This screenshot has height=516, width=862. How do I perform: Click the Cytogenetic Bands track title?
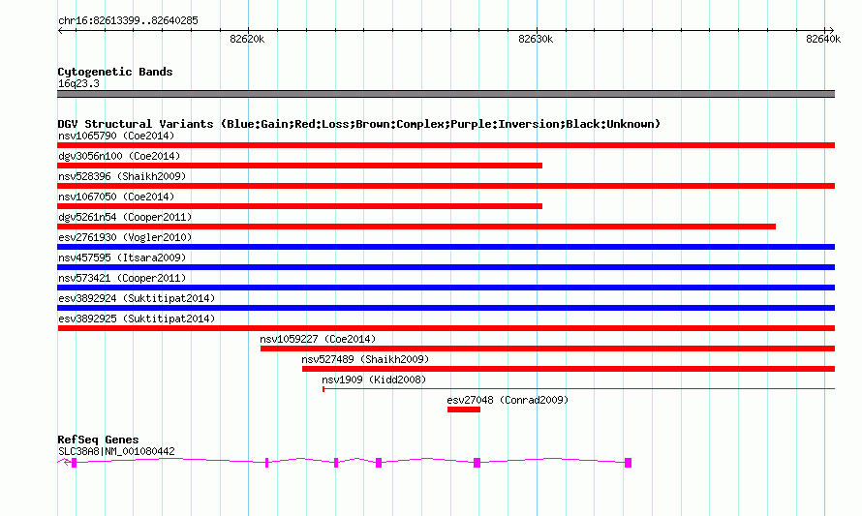[115, 72]
